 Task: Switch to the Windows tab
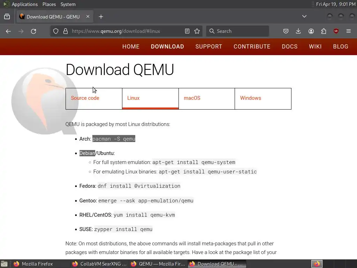(263, 99)
